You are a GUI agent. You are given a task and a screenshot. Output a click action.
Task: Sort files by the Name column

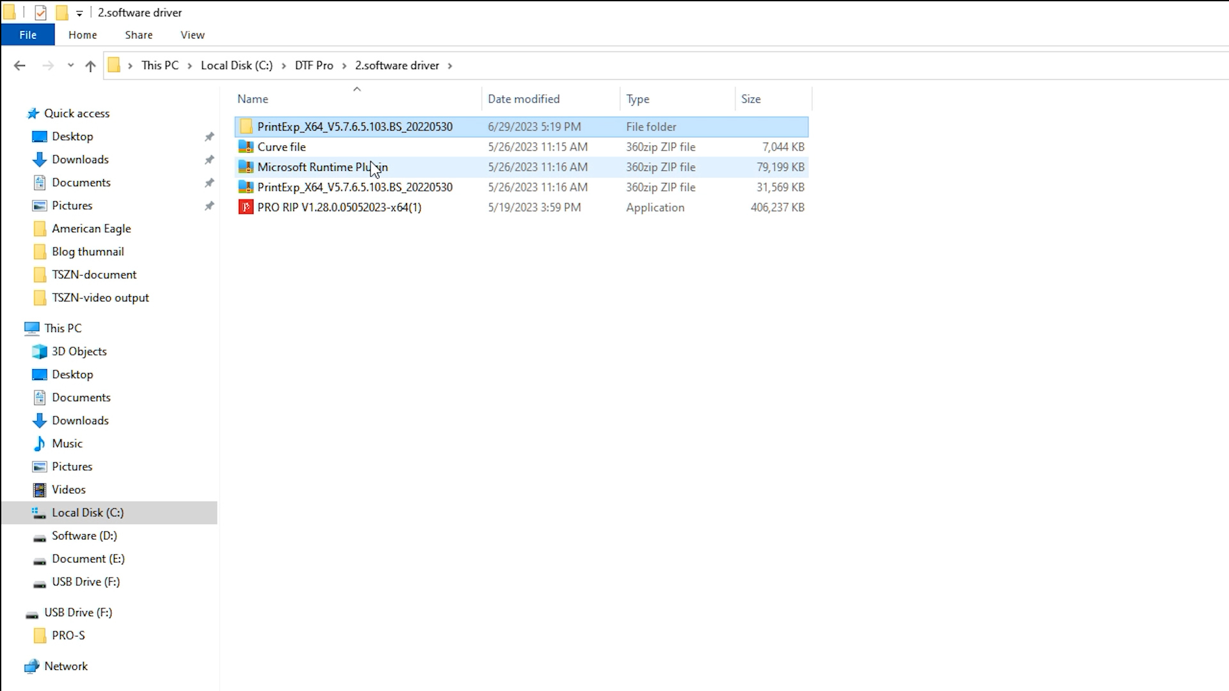coord(357,99)
